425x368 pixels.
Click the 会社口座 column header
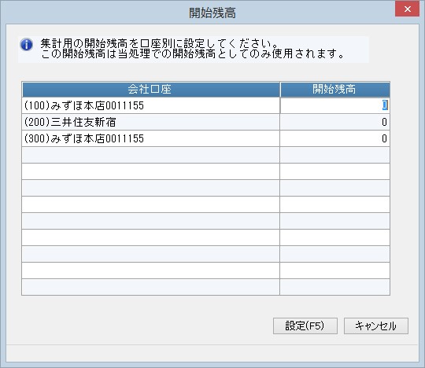(150, 90)
